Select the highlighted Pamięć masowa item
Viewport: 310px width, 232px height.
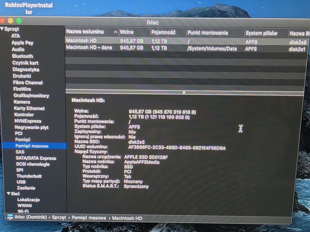(x=34, y=146)
